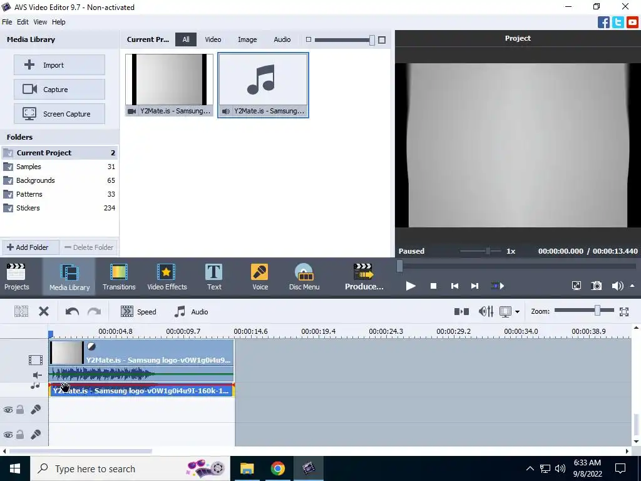
Task: Switch preview to full screen icon
Action: point(577,286)
